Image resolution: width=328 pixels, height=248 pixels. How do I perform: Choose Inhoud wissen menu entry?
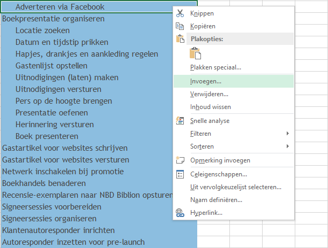click(x=211, y=107)
